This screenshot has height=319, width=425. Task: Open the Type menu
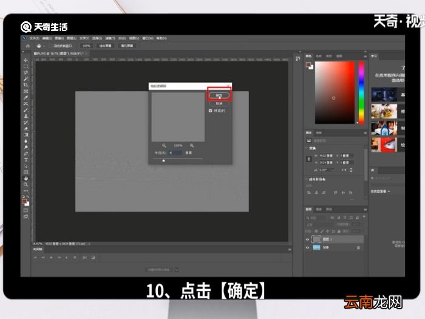pos(84,38)
